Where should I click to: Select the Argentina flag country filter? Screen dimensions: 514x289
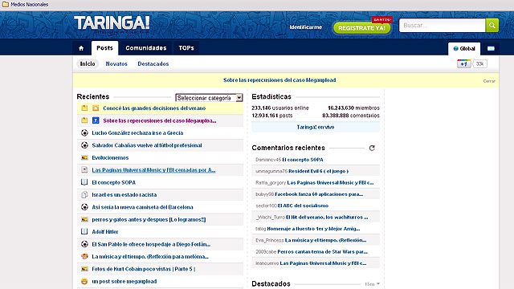[491, 48]
